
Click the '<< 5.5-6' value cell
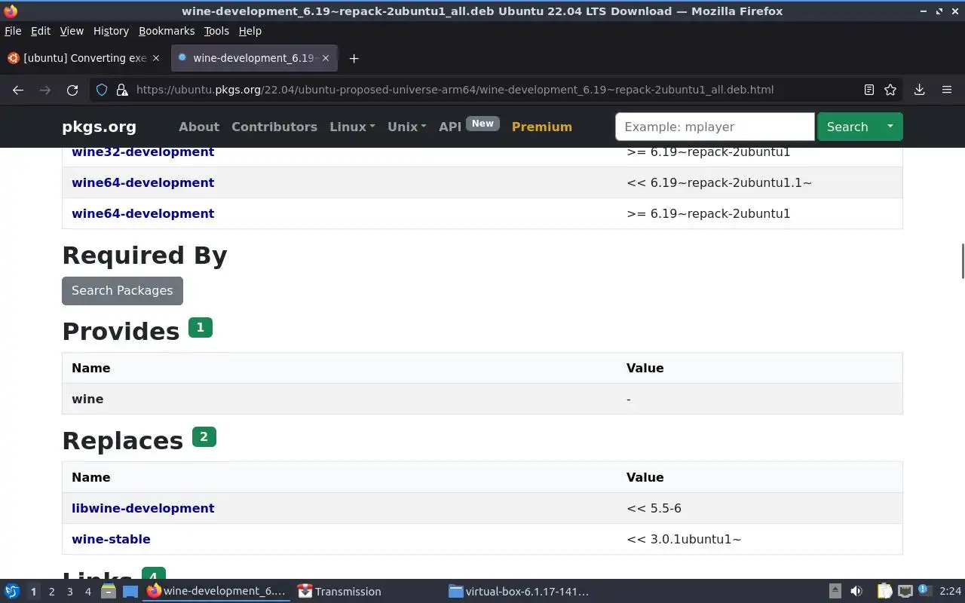(654, 508)
